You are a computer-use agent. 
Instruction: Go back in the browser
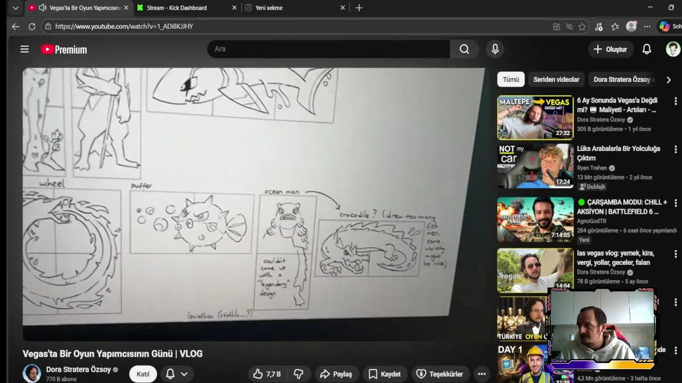(15, 26)
